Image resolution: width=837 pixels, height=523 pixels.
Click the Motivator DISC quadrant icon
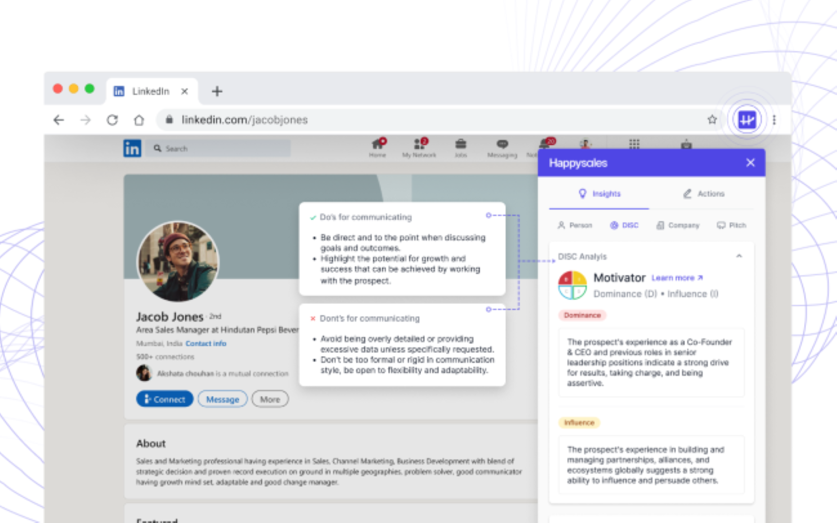[x=573, y=285]
